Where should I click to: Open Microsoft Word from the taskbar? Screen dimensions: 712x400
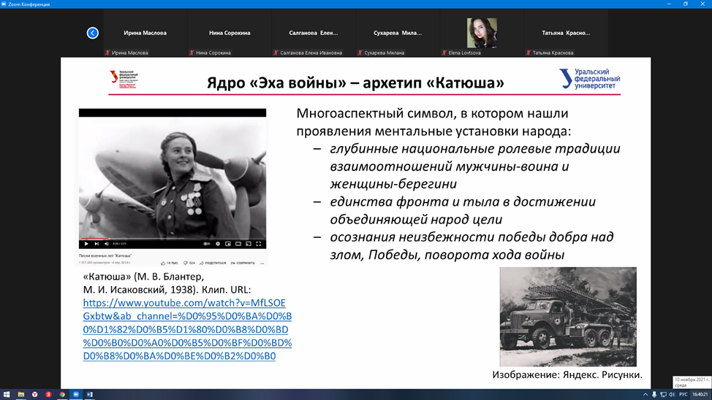pyautogui.click(x=90, y=394)
